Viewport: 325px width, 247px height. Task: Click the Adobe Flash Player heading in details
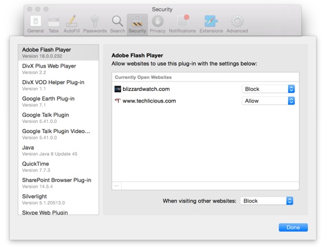pos(137,55)
